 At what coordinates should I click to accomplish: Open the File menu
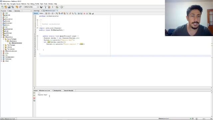click(1, 4)
